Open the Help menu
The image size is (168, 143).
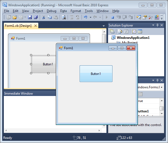116,11
